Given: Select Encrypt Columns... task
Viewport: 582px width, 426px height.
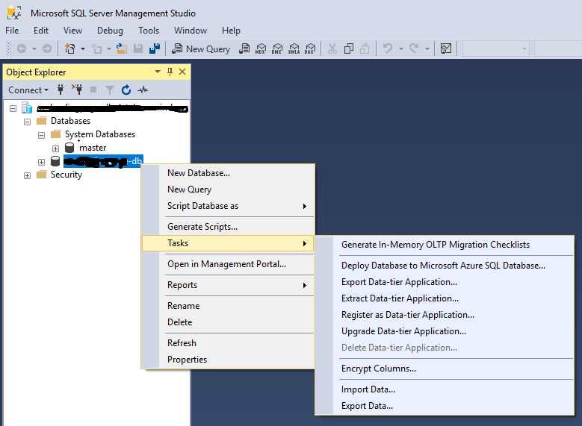Looking at the screenshot, I should pos(445,369).
